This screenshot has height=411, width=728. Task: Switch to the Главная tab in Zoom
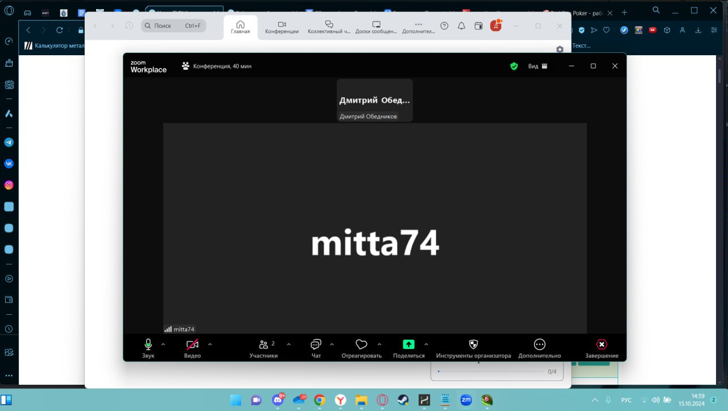coord(240,27)
